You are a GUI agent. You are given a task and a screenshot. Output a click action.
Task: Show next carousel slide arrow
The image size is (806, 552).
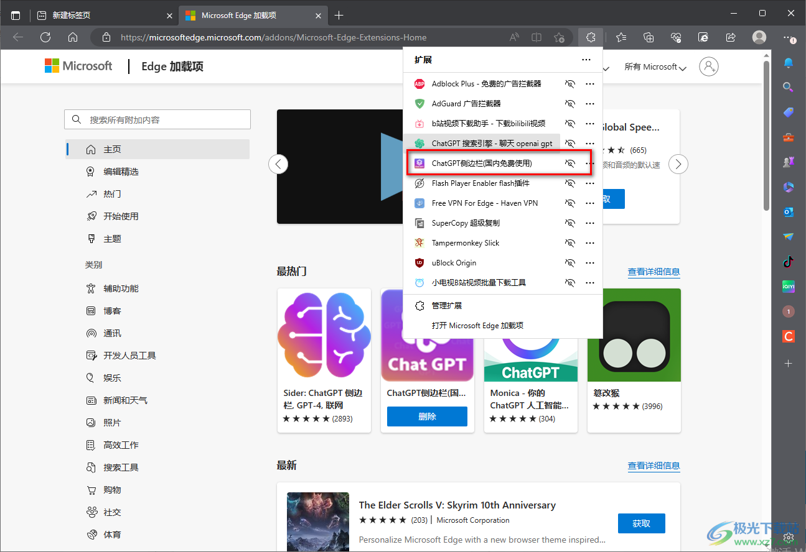point(678,164)
